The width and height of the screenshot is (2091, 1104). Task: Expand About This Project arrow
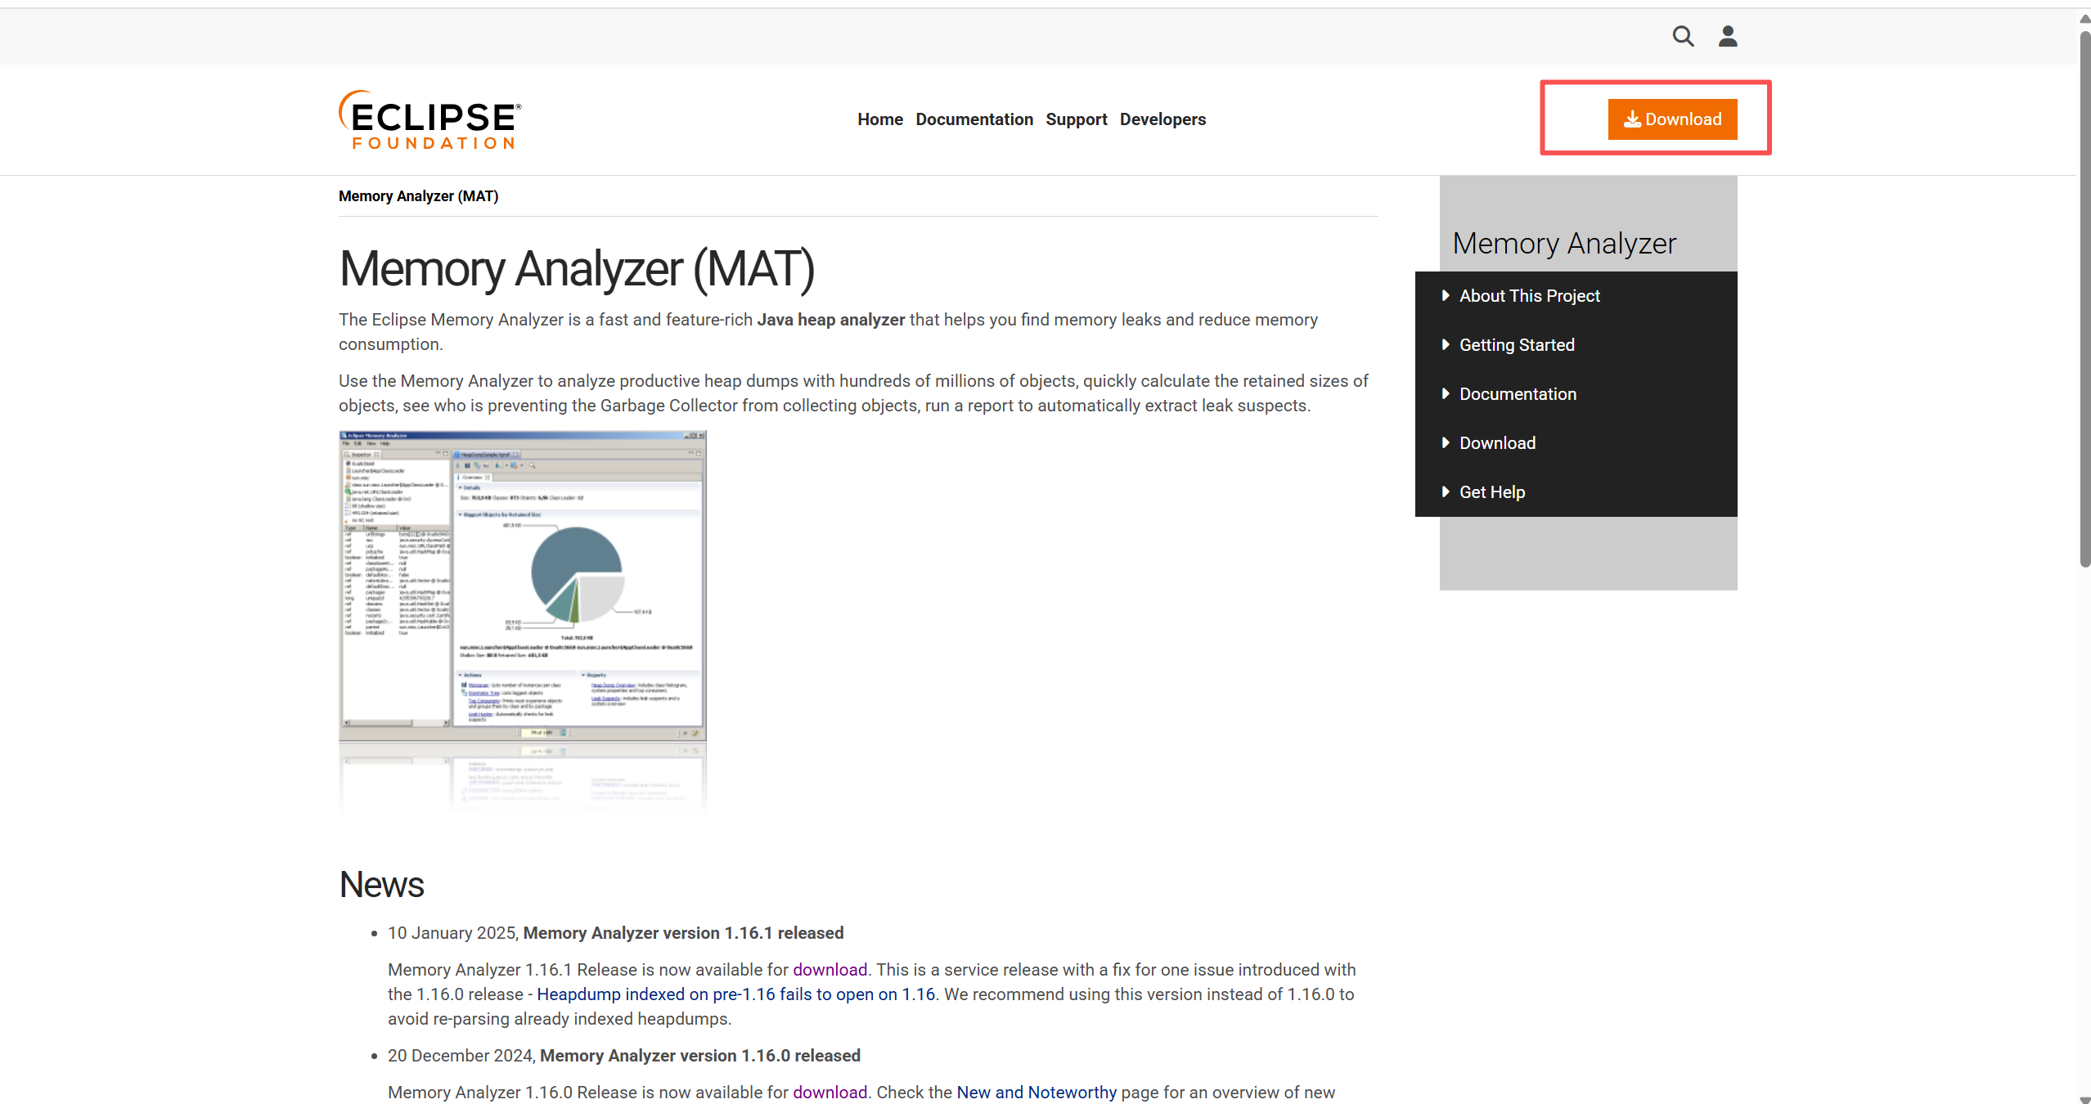(1446, 295)
